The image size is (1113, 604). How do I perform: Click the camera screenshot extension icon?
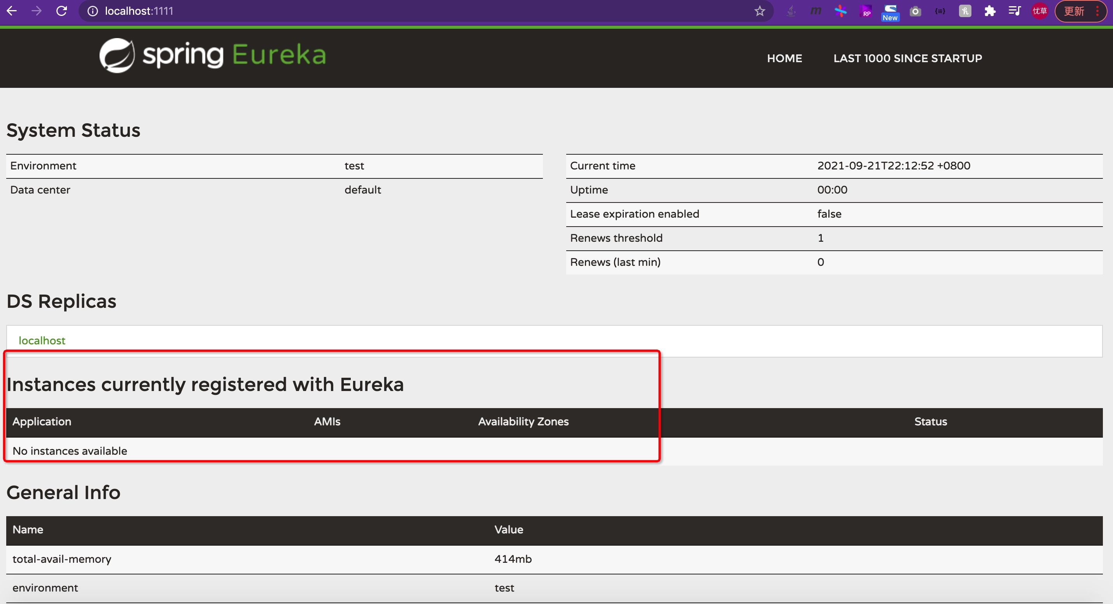click(915, 11)
